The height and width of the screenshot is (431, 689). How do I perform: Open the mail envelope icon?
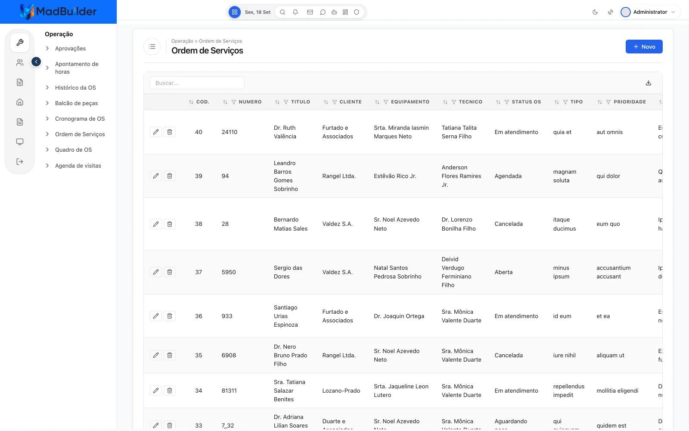(310, 12)
